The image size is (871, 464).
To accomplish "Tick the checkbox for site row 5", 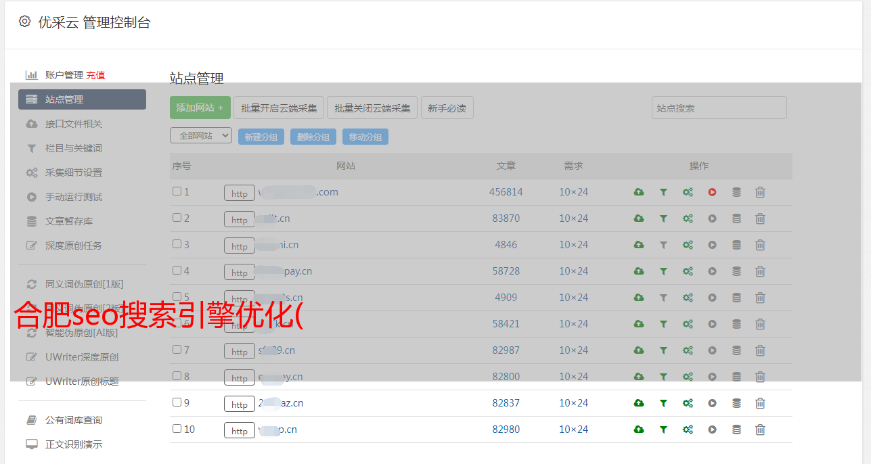I will tap(177, 297).
